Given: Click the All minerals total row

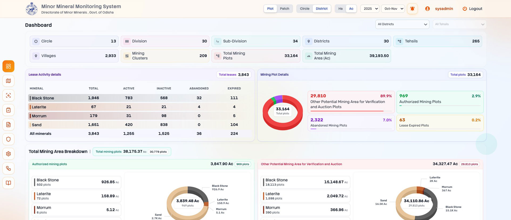Looking at the screenshot, I should [140, 134].
